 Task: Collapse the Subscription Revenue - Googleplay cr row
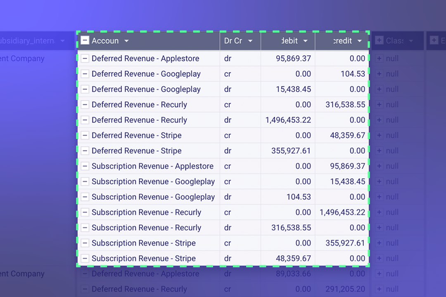click(85, 181)
